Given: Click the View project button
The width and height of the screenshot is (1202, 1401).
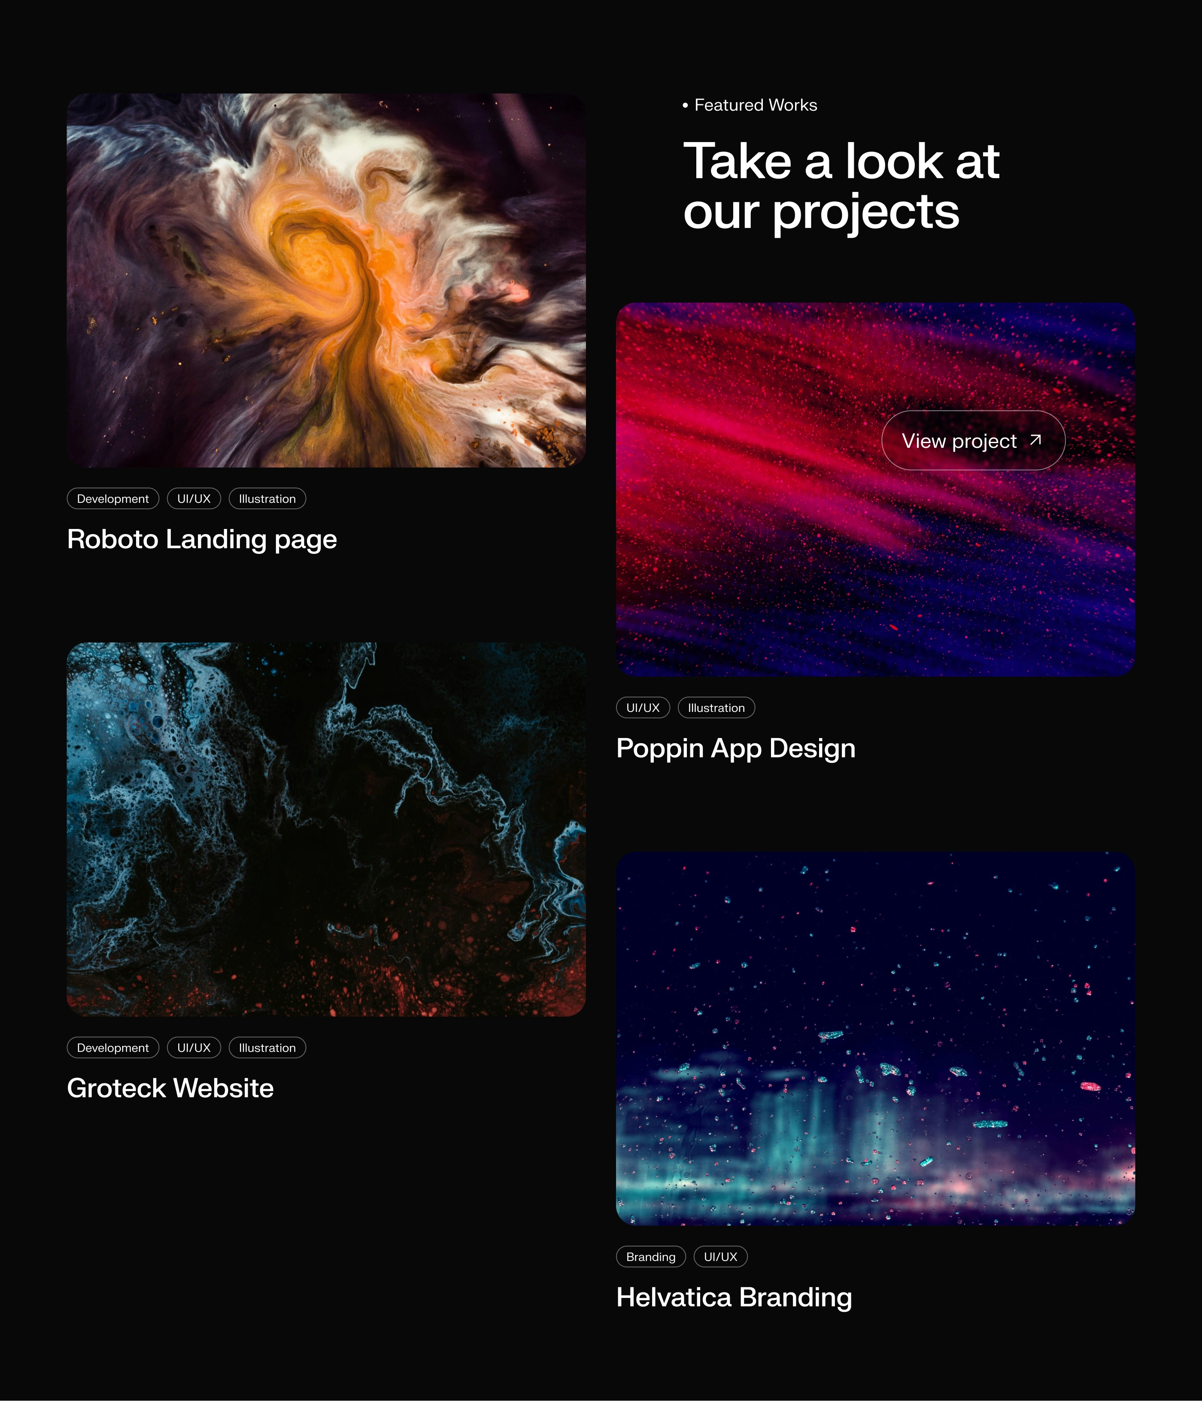Looking at the screenshot, I should [x=973, y=440].
